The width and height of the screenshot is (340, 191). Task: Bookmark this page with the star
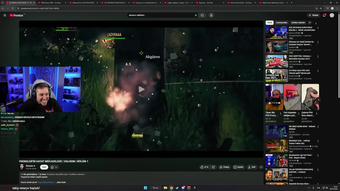click(321, 8)
